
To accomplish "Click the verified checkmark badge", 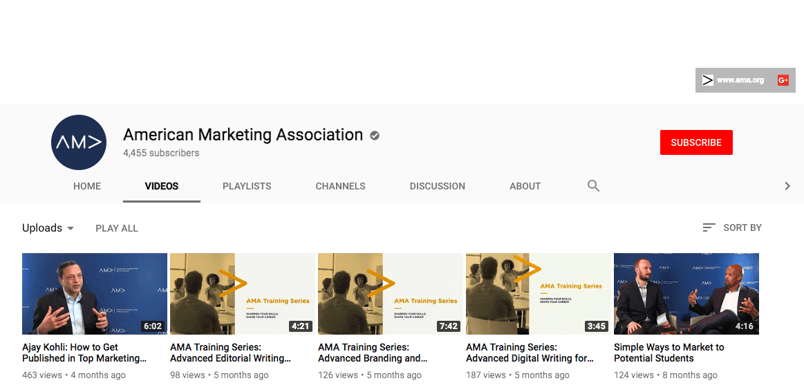I will 375,136.
